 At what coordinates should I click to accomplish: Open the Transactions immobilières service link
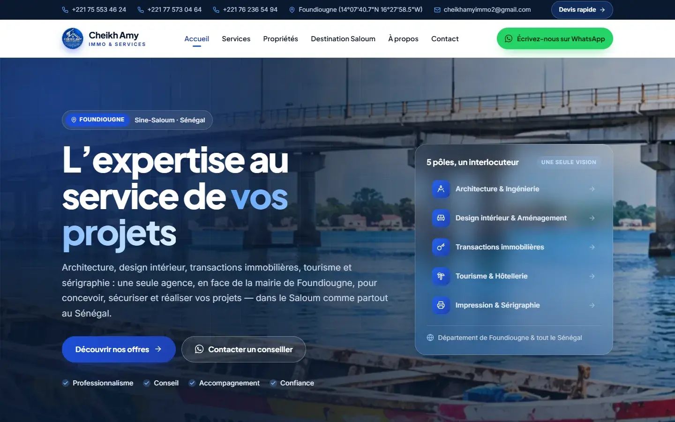(514, 247)
